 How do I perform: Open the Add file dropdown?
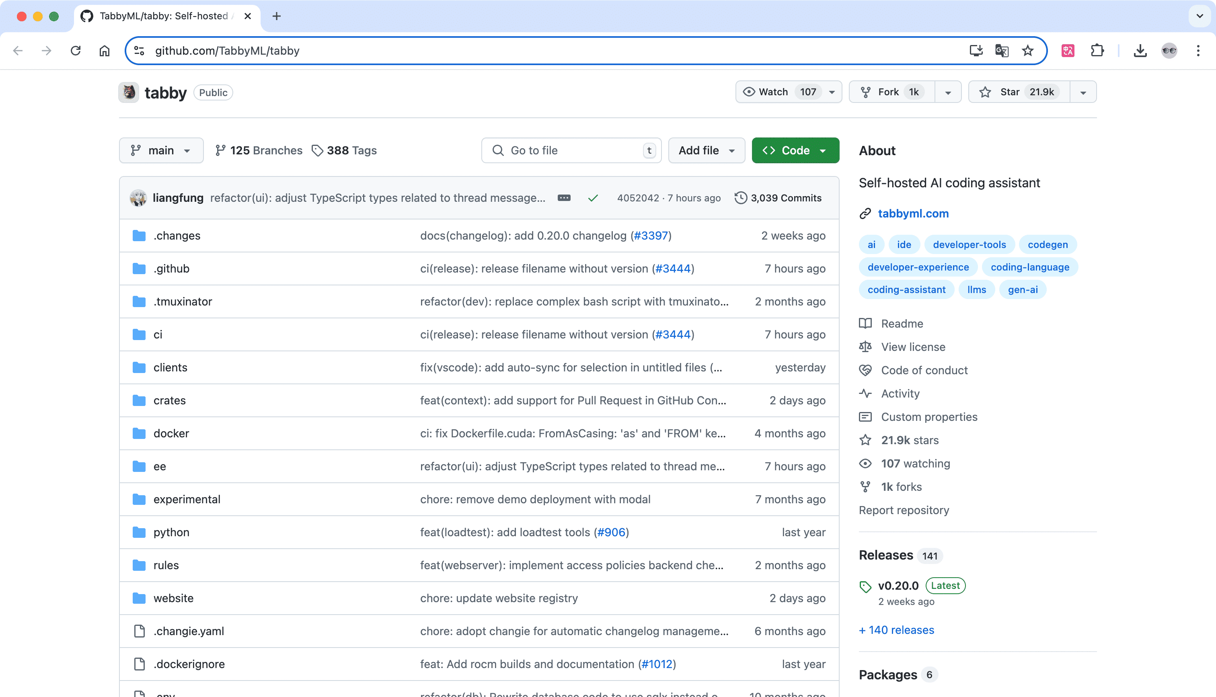pyautogui.click(x=706, y=150)
